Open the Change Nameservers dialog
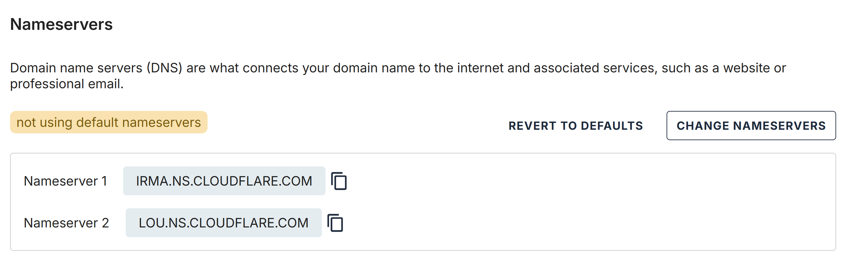 coord(751,126)
